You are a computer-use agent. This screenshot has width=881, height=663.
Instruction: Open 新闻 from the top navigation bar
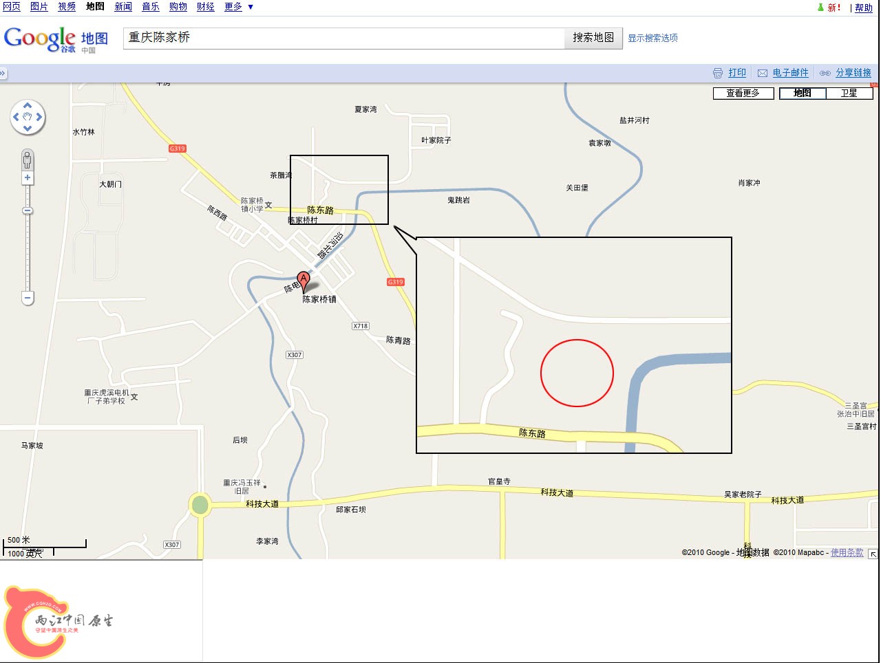point(123,7)
